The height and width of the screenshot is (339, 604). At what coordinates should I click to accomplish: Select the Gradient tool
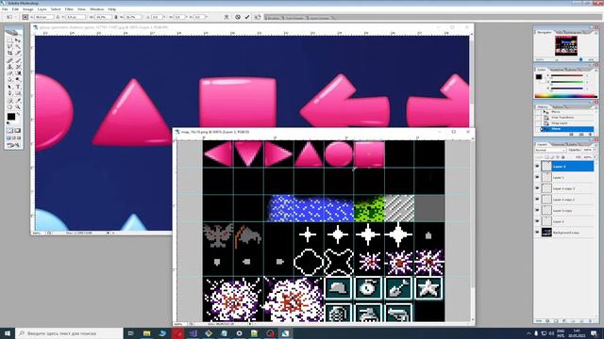[18, 73]
